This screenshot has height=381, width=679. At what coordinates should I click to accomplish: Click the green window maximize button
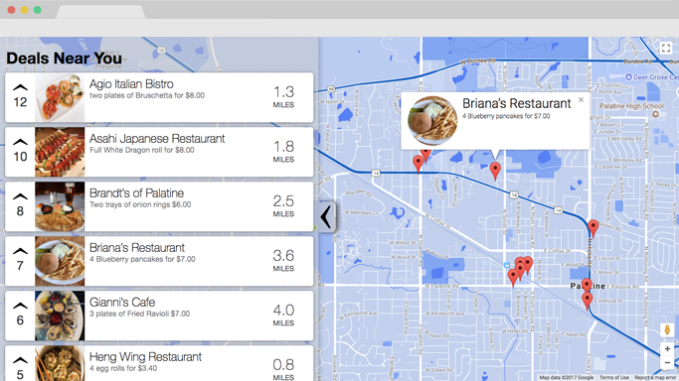coord(38,10)
